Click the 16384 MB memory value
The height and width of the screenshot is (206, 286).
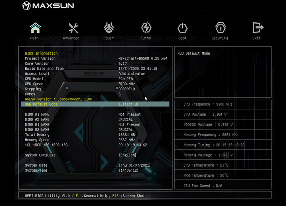click(x=127, y=135)
